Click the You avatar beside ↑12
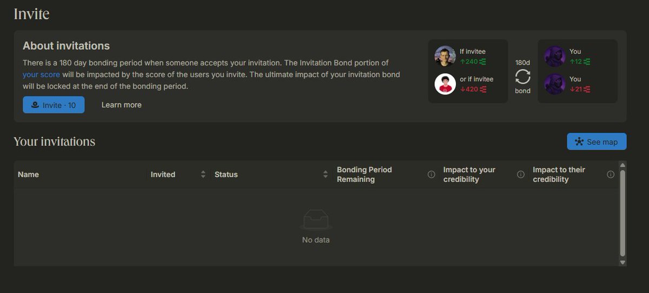Viewport: 649px width, 293px height. pyautogui.click(x=554, y=56)
